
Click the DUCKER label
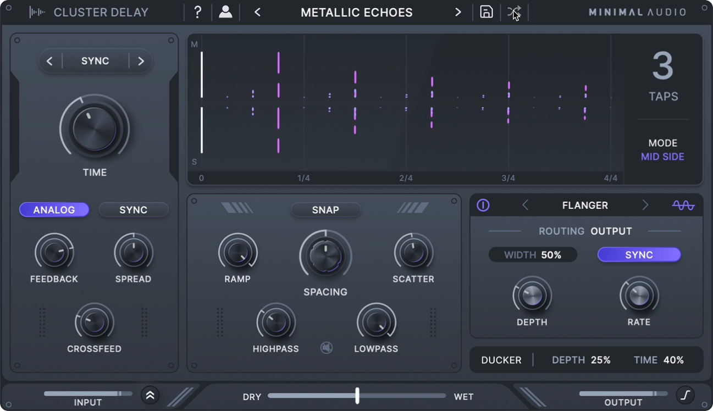pyautogui.click(x=501, y=360)
